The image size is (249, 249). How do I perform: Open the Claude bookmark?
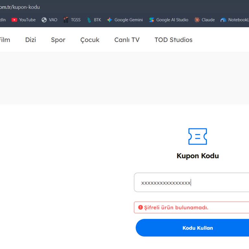[x=205, y=20]
